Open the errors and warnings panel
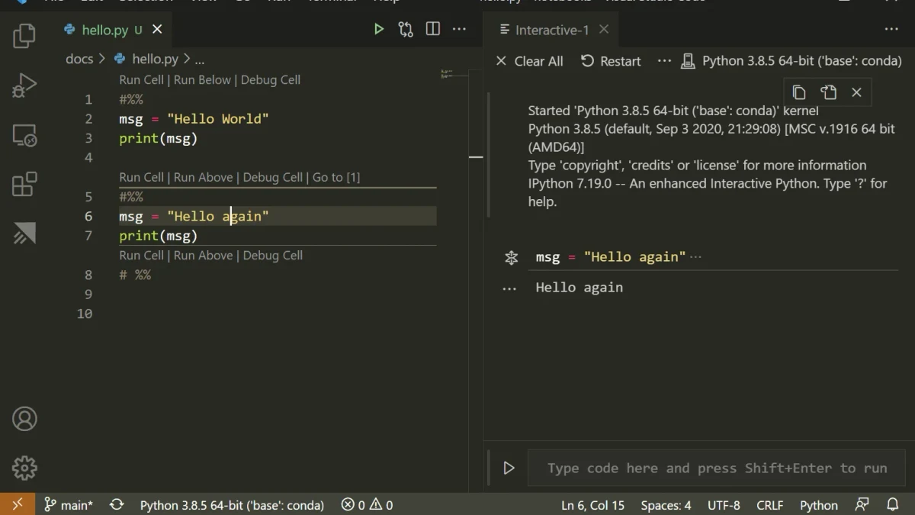 [x=367, y=504]
